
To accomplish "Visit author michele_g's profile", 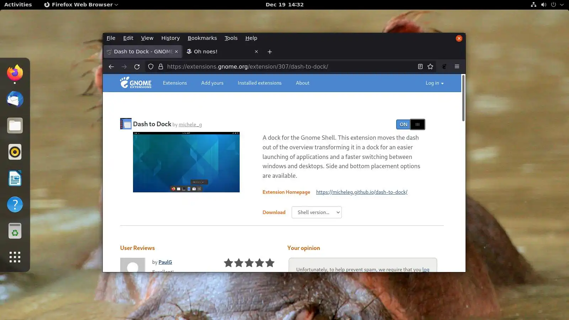I will click(x=190, y=124).
